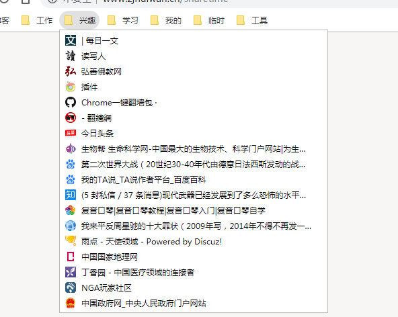Click the 弘善佛教网 red favicon
398x317 pixels.
pyautogui.click(x=71, y=71)
